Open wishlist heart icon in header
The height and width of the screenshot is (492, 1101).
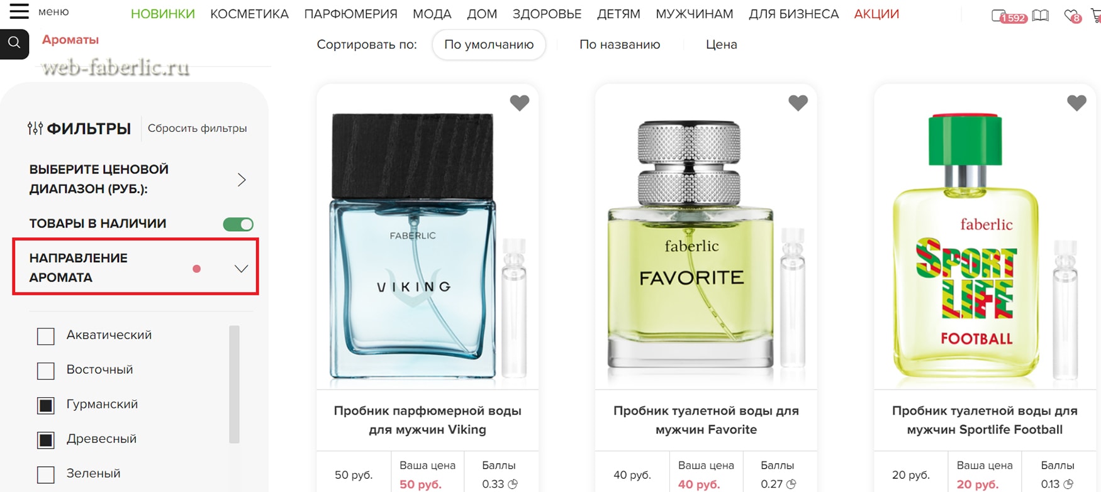tap(1072, 16)
